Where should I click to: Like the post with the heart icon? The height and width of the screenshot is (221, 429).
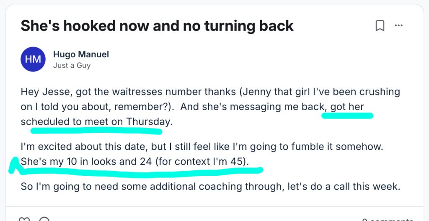pos(25,218)
